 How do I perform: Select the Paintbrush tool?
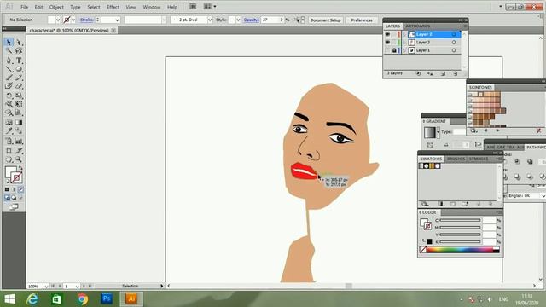tap(9, 78)
